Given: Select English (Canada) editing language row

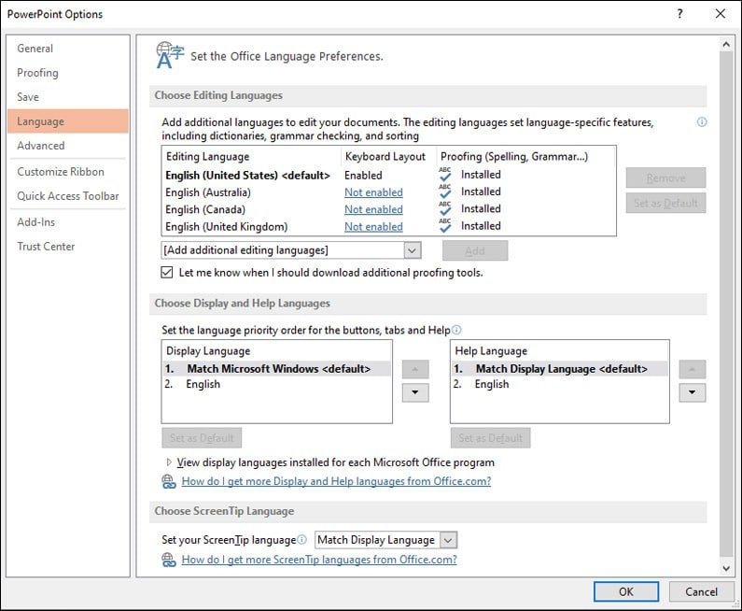Looking at the screenshot, I should tap(388, 209).
